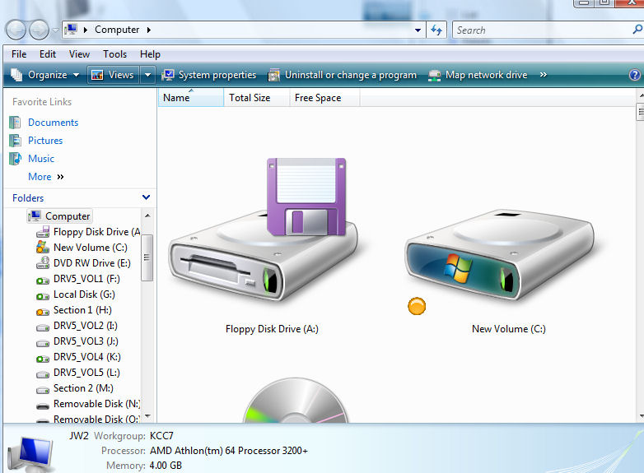Click More favorite links
Screen dimensions: 644x473
tap(45, 176)
